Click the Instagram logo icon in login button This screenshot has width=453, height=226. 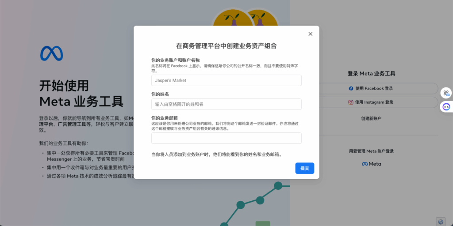click(351, 102)
